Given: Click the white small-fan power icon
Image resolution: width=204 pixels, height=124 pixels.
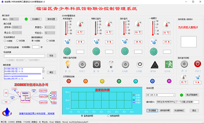Looking at the screenshot, I should click(x=140, y=64).
